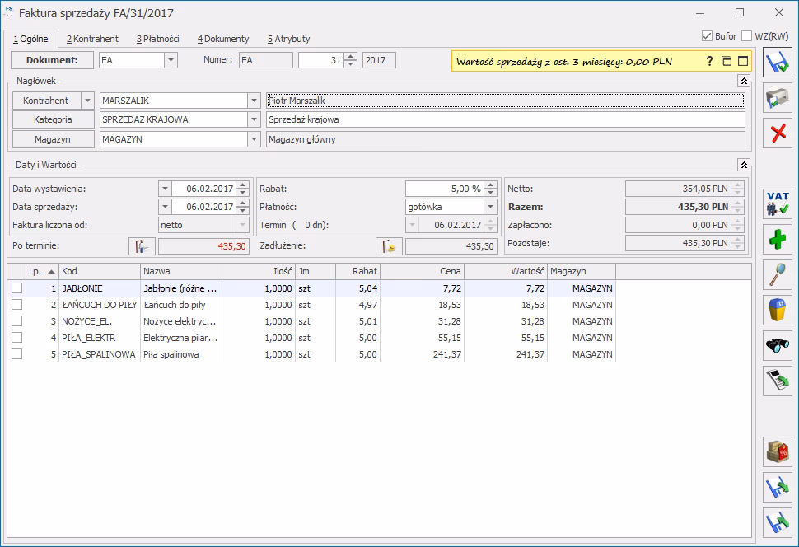Click the Kontrahent button
Screen dimensions: 799x547
[45, 101]
